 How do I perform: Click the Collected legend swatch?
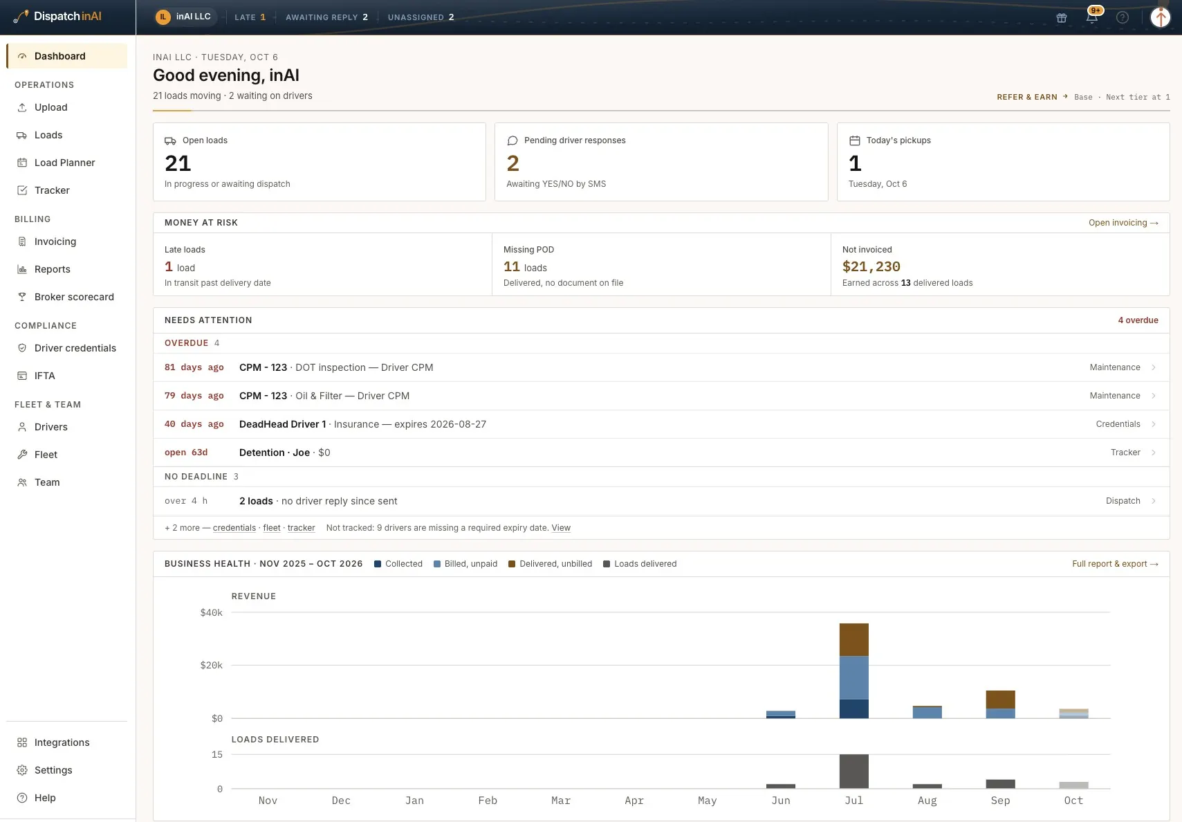(378, 564)
